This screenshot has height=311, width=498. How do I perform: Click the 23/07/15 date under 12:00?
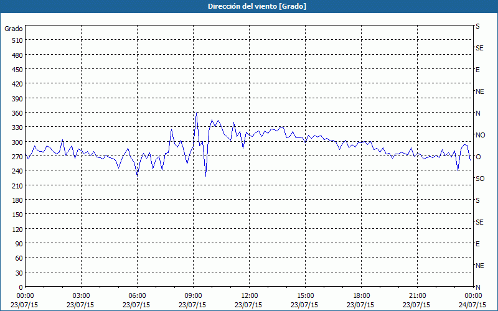[248, 305]
